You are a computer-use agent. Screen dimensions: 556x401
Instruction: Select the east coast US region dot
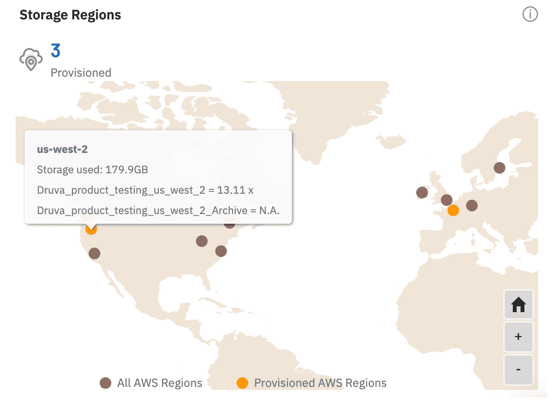[x=221, y=251]
